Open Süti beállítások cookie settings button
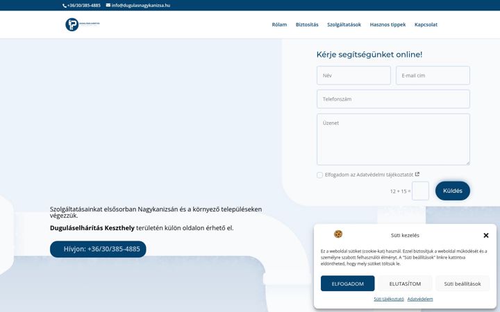The width and height of the screenshot is (500, 312). coord(462,284)
